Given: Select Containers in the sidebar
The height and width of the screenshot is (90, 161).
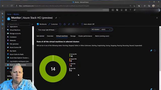Looking at the screenshot, I should tap(13, 37).
